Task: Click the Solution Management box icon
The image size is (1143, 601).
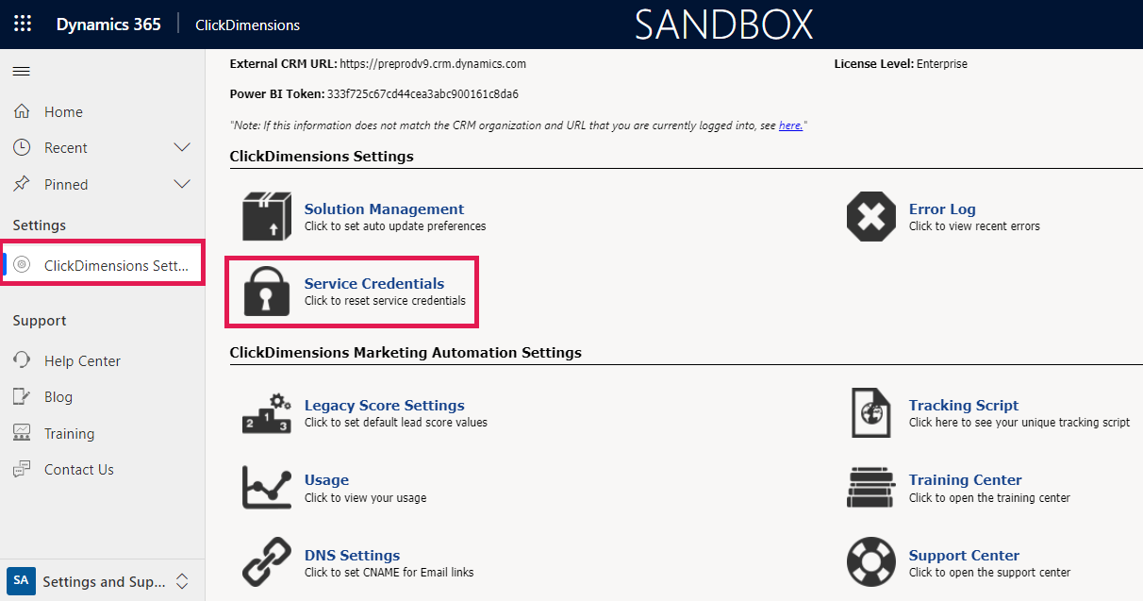Action: point(267,216)
